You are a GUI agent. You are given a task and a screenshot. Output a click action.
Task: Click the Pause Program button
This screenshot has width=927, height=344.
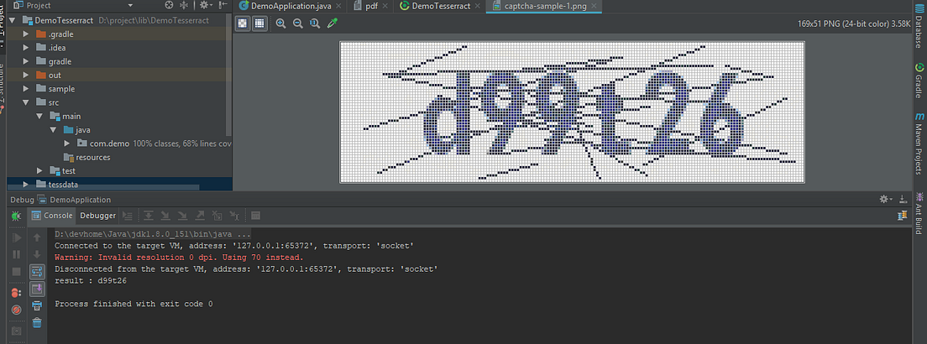(x=17, y=254)
